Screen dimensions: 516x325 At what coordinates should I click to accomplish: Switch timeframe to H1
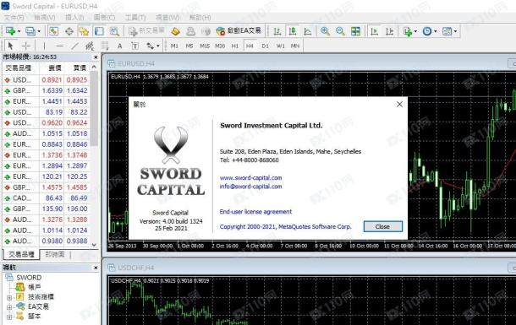point(234,46)
